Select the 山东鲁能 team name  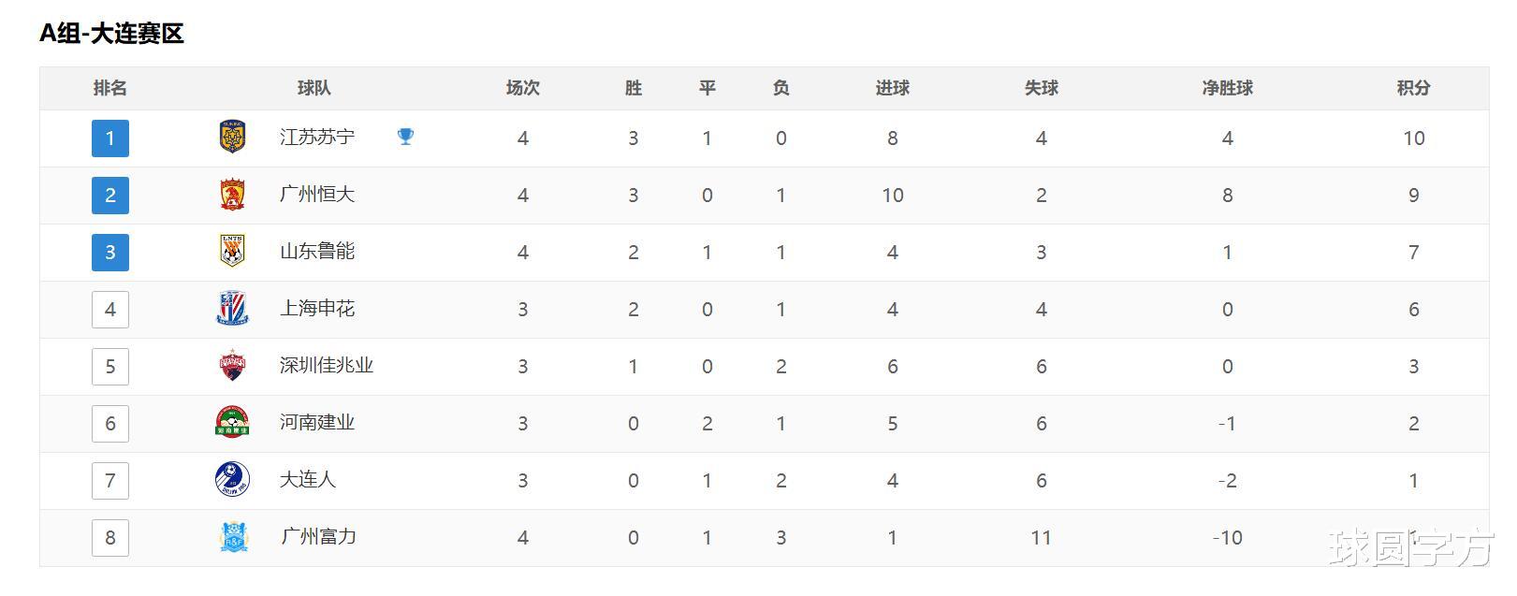[317, 252]
